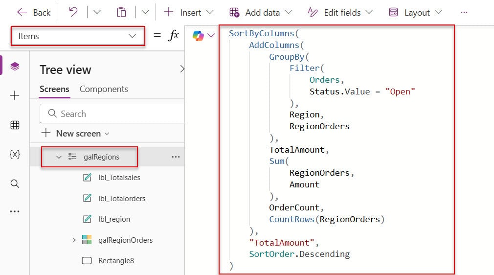This screenshot has width=494, height=275.
Task: Click Filter function in the formula
Action: pyautogui.click(x=304, y=68)
